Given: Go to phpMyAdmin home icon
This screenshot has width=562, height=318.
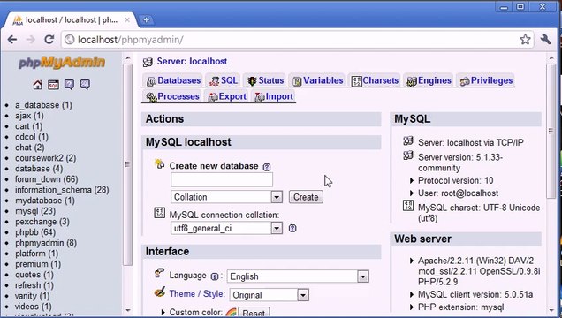Looking at the screenshot, I should pos(37,85).
